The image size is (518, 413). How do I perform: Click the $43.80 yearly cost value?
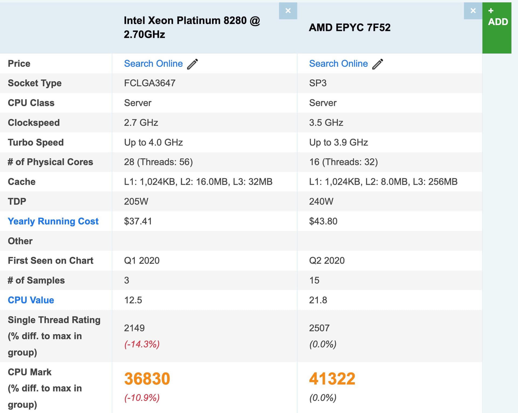323,221
